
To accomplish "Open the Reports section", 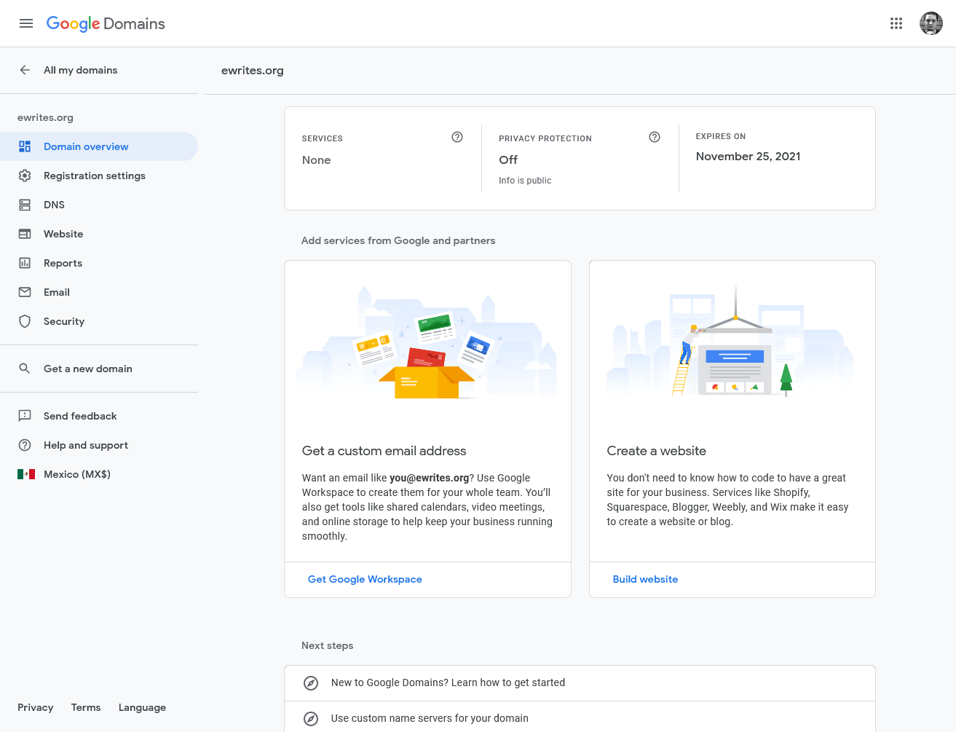I will (99, 263).
